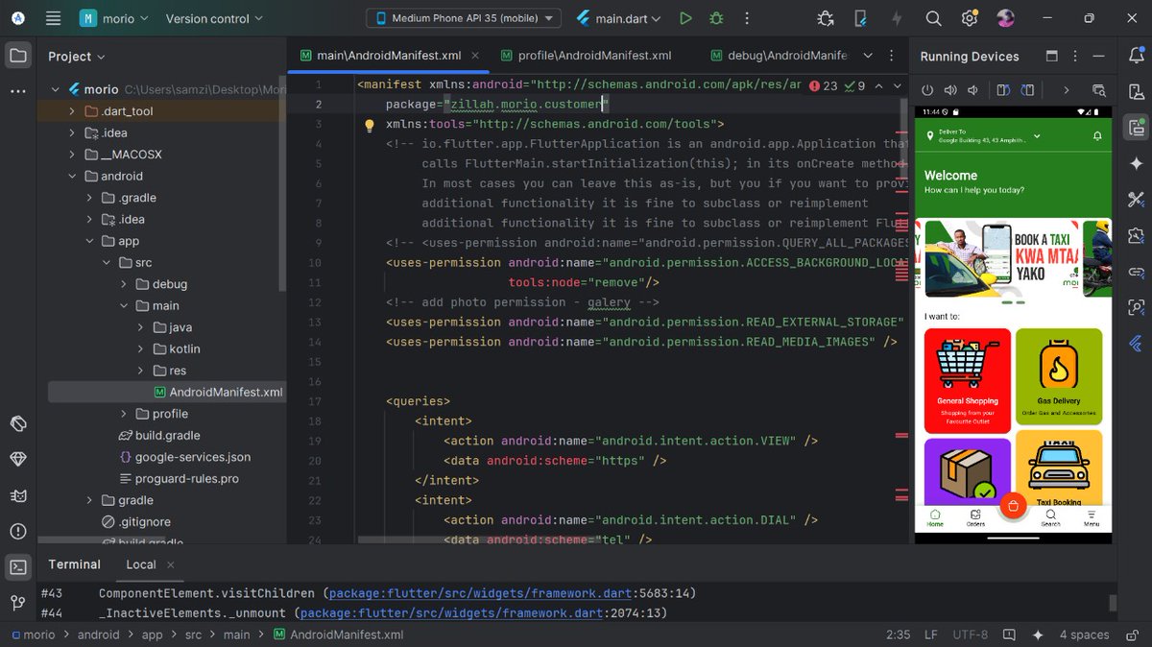Tap the Orders tab in the phone app
The height and width of the screenshot is (647, 1152).
[x=975, y=518]
